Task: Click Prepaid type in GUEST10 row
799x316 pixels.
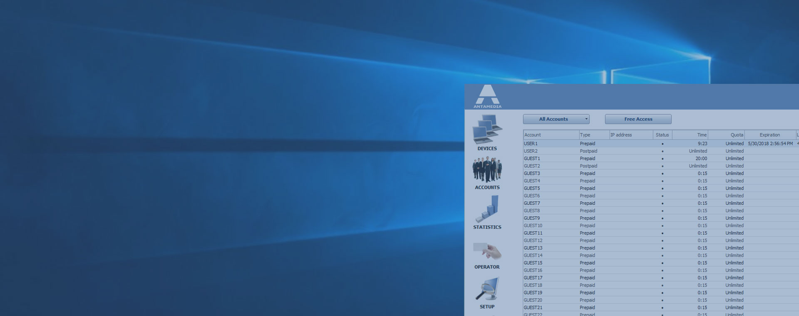Action: (587, 226)
